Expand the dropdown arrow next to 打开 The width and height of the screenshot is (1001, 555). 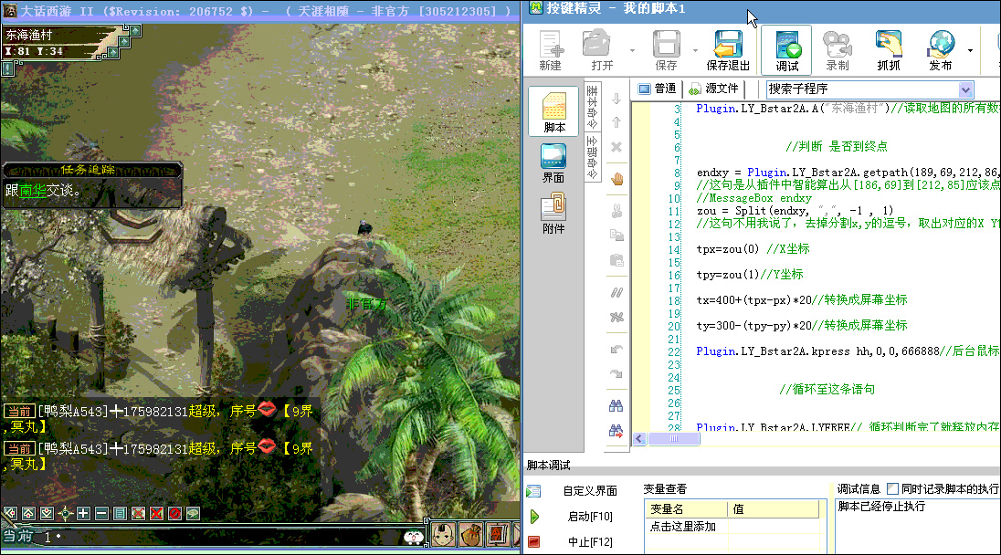pyautogui.click(x=633, y=50)
